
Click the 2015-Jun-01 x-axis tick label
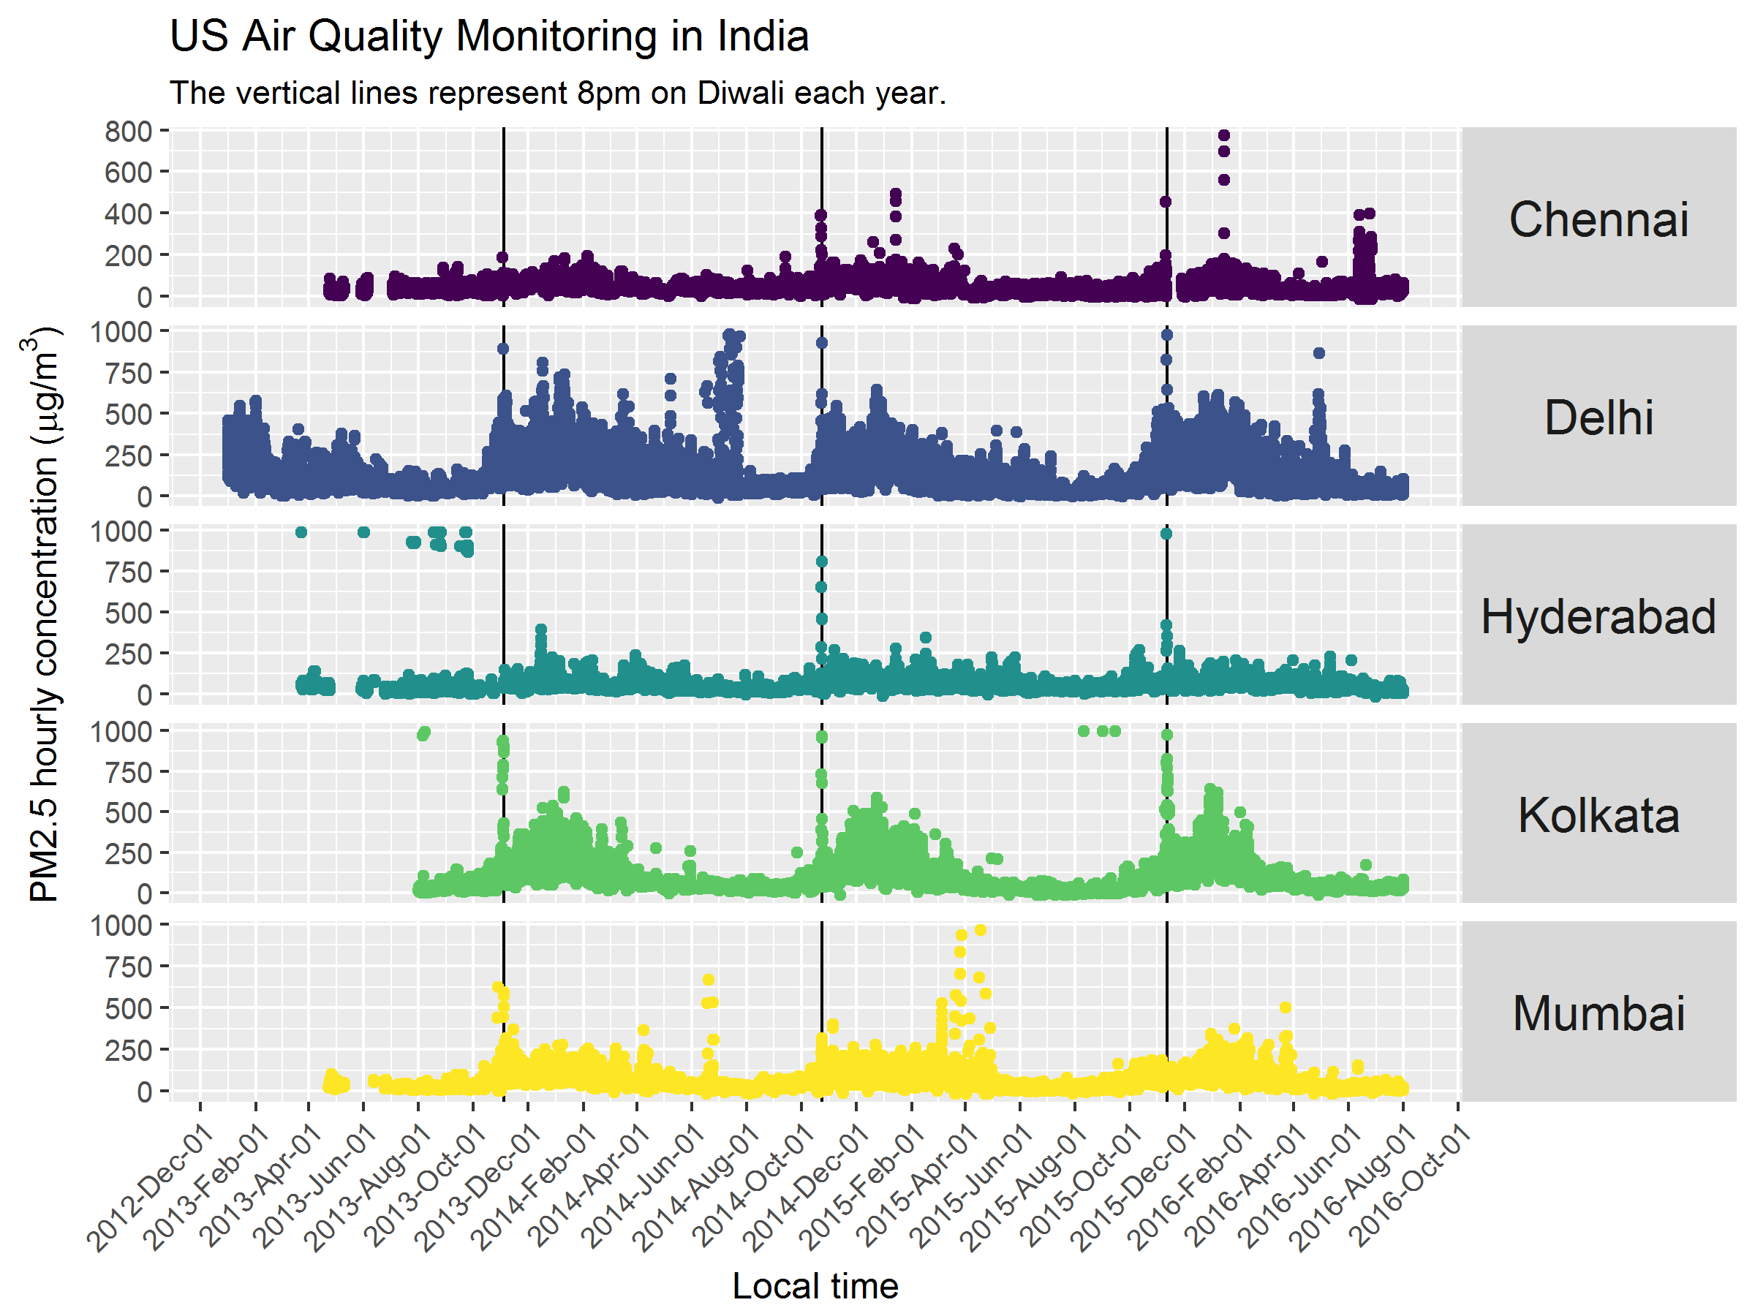click(x=970, y=1187)
